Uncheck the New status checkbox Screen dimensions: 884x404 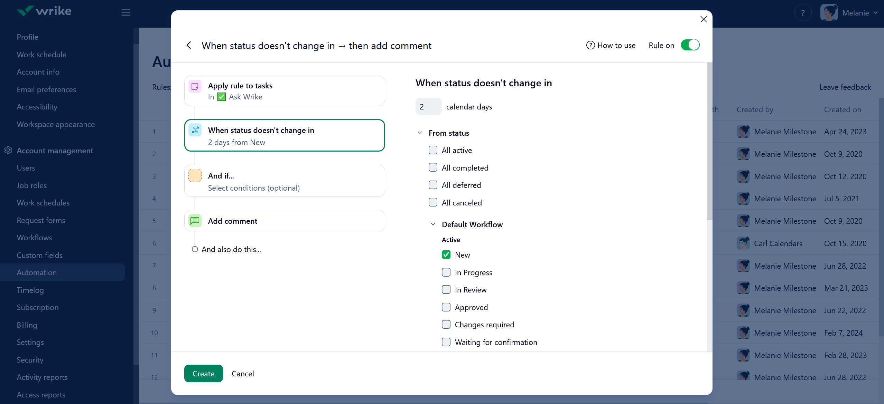click(x=446, y=255)
